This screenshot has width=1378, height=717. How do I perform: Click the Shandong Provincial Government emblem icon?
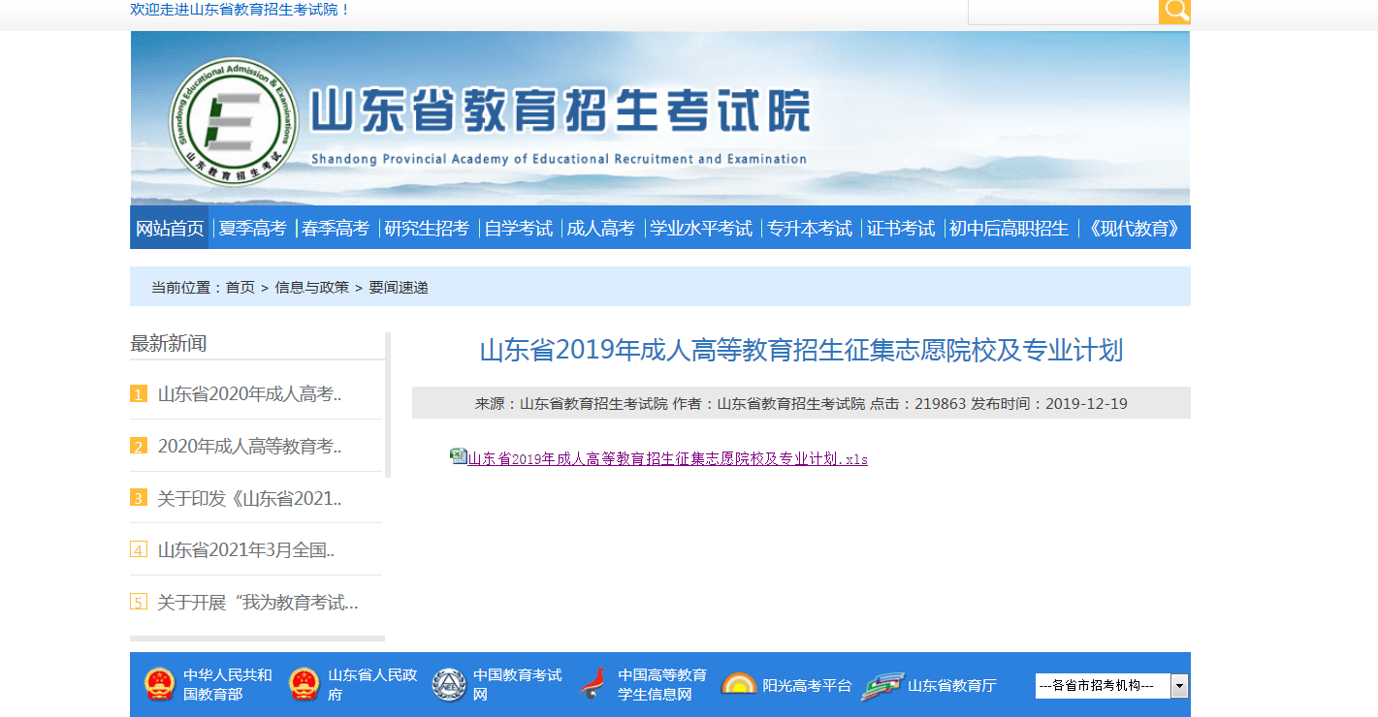pos(304,684)
